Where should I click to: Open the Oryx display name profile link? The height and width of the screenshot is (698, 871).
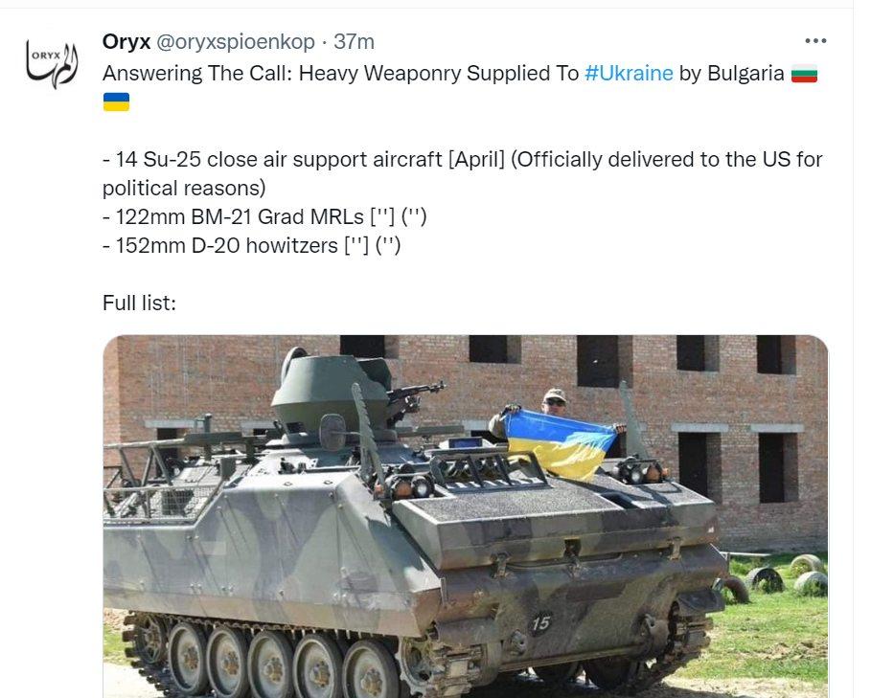point(126,41)
